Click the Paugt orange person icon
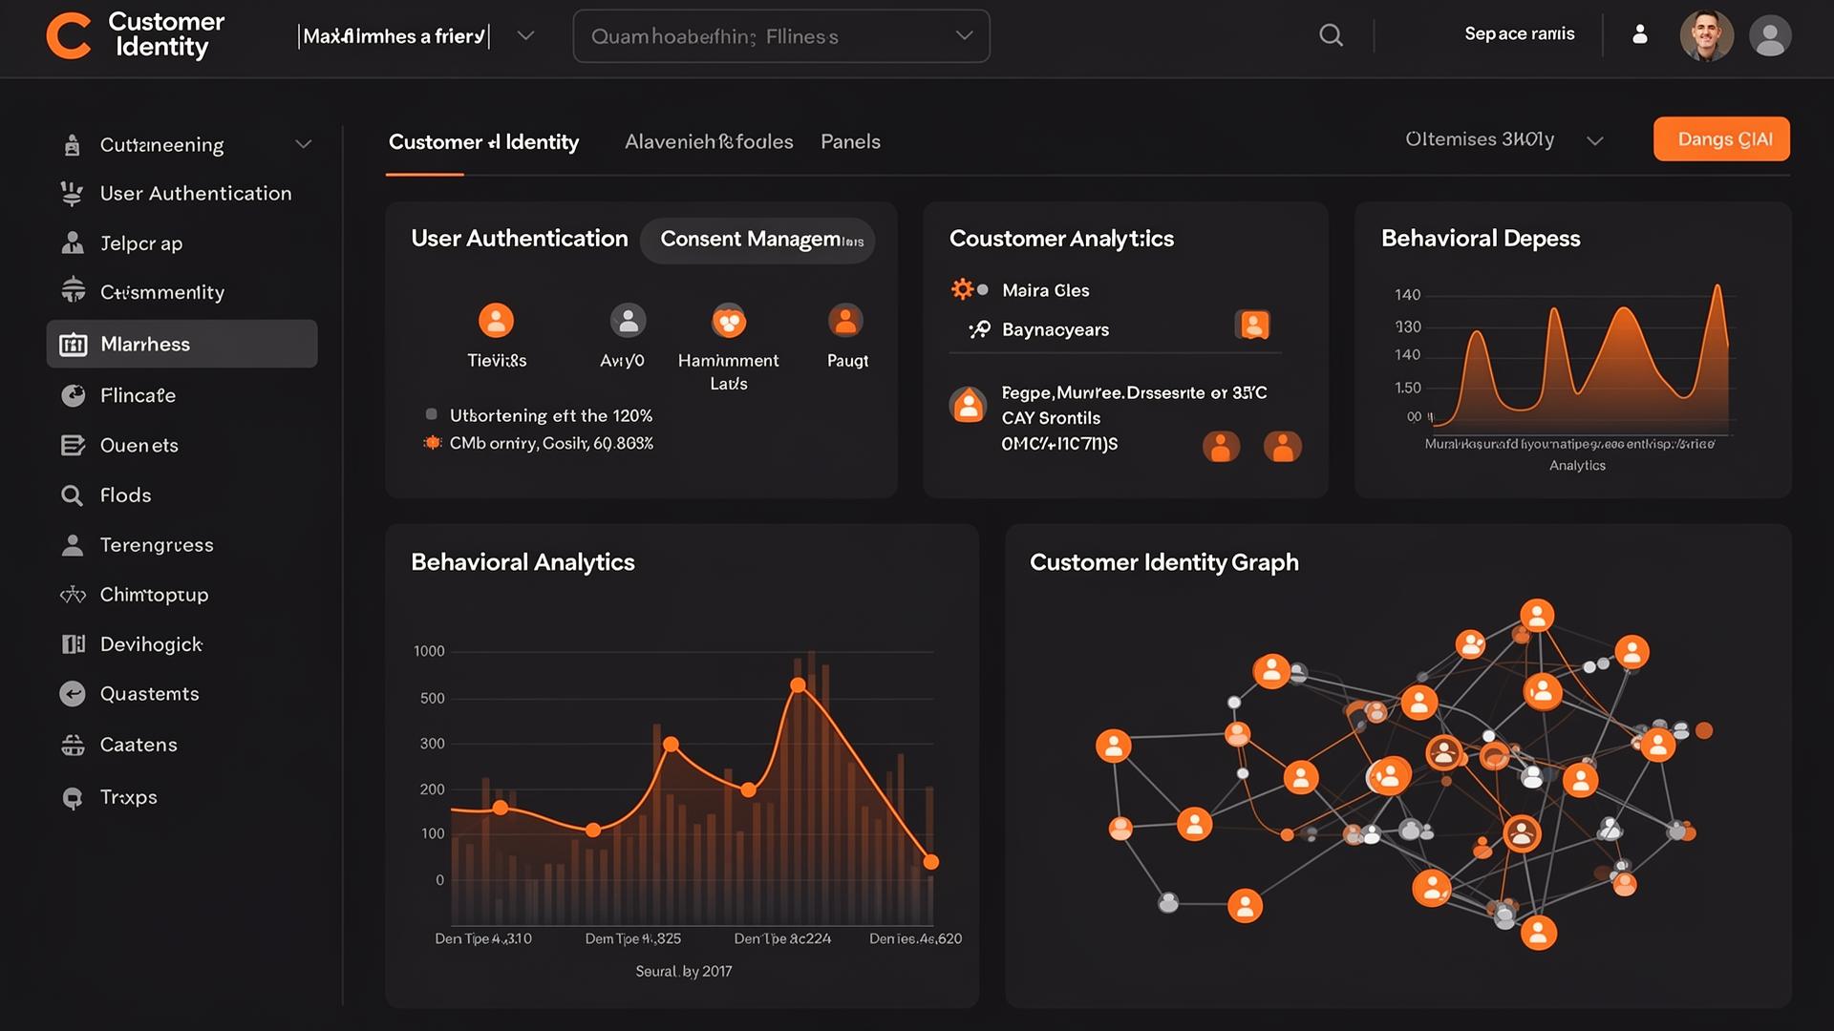The width and height of the screenshot is (1834, 1031). [x=845, y=321]
